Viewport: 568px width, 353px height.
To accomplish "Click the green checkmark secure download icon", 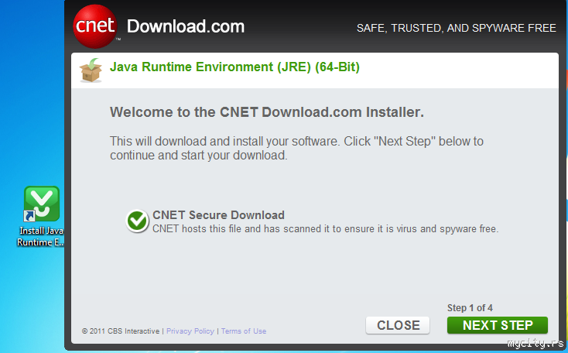I will (137, 221).
